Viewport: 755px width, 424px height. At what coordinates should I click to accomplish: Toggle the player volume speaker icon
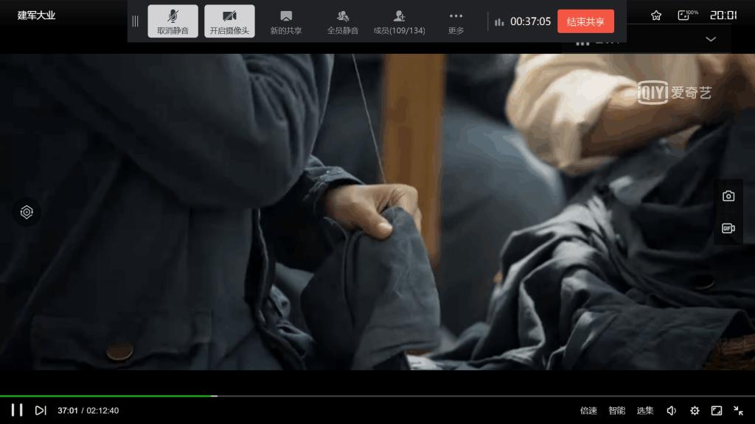point(672,411)
